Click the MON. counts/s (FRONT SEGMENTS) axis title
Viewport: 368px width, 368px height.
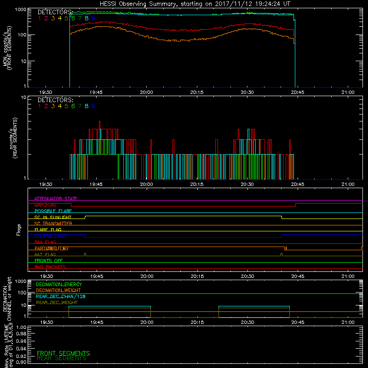pyautogui.click(x=7, y=48)
